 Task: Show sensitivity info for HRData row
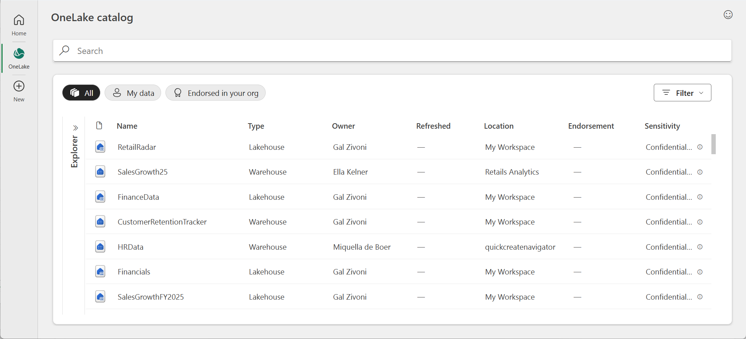click(x=700, y=247)
